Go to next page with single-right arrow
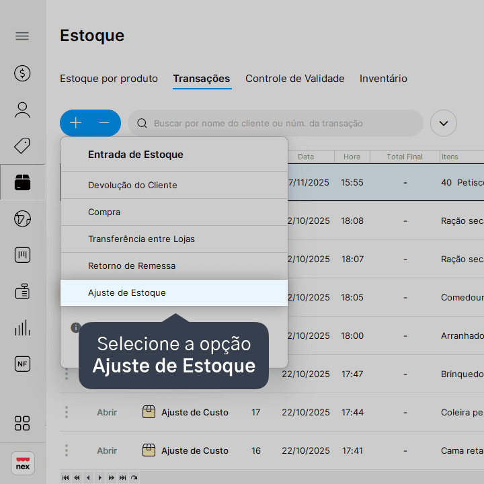Screen dimensions: 484x484 (x=99, y=477)
